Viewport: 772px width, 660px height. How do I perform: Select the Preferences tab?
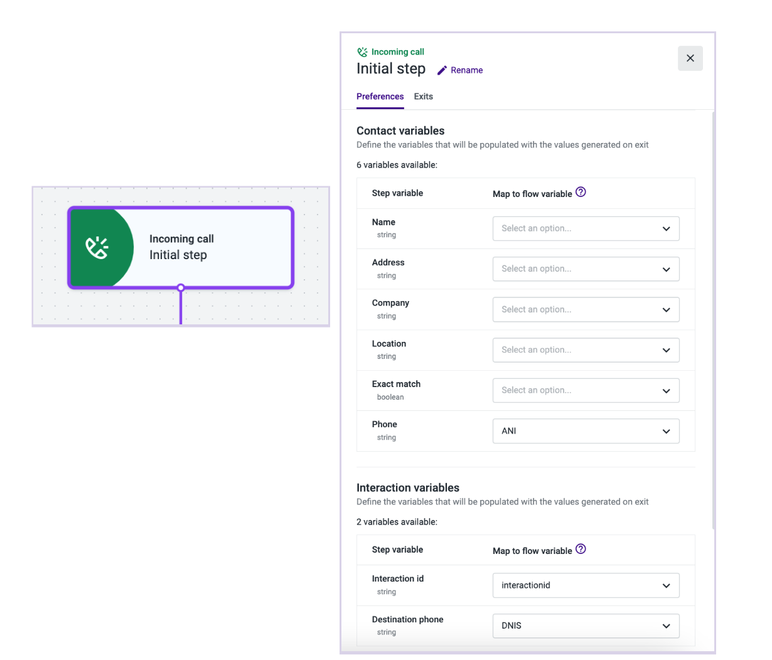point(380,97)
